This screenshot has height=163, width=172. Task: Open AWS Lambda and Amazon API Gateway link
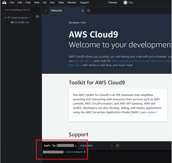136,61
